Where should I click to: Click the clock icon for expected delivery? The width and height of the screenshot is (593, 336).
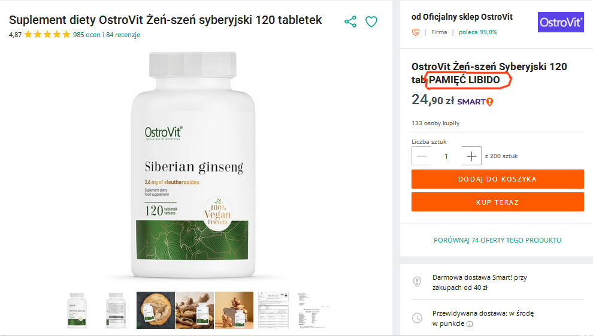417,318
